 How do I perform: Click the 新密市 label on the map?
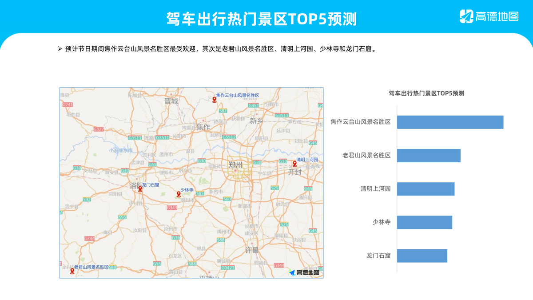(216, 192)
